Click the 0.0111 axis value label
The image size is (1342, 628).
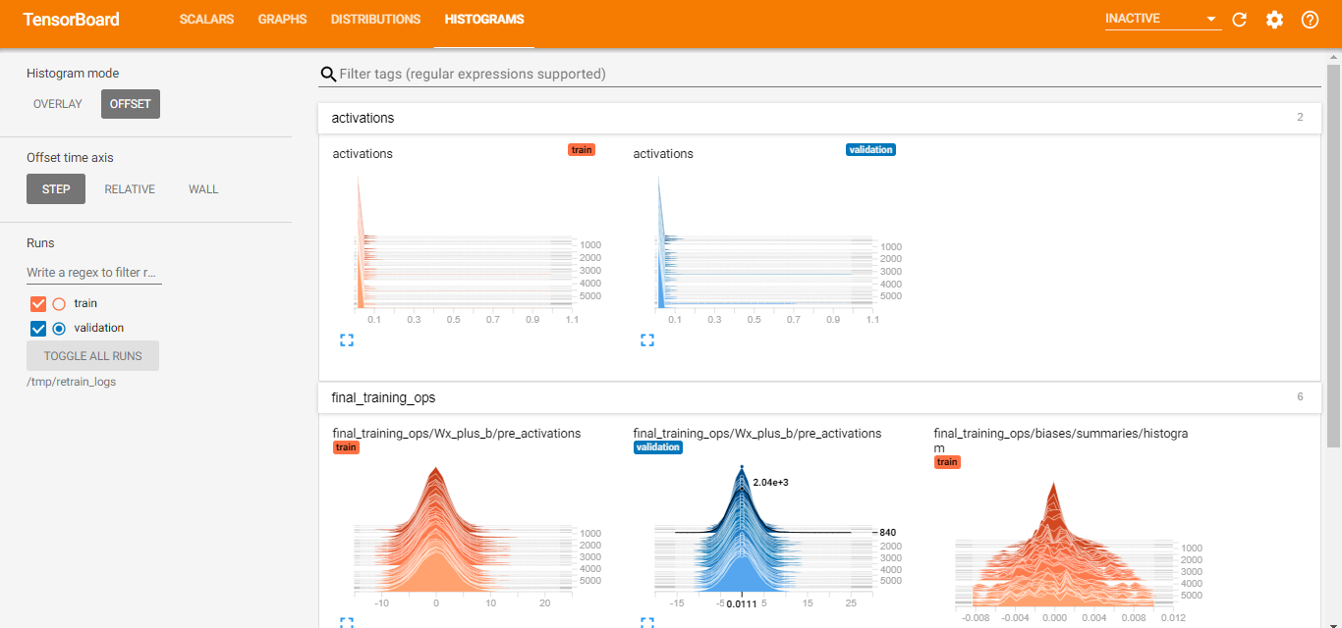pos(742,604)
